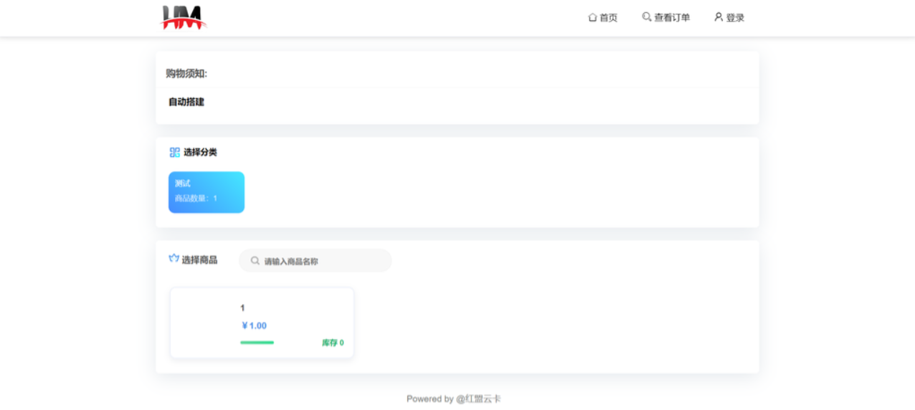Select the product named 1
The height and width of the screenshot is (410, 915).
coord(242,308)
